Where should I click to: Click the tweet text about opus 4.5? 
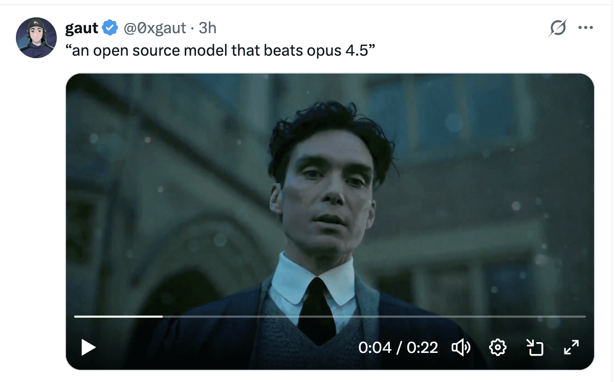click(x=217, y=51)
